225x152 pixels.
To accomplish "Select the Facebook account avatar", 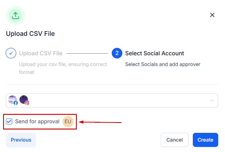I will [12, 100].
